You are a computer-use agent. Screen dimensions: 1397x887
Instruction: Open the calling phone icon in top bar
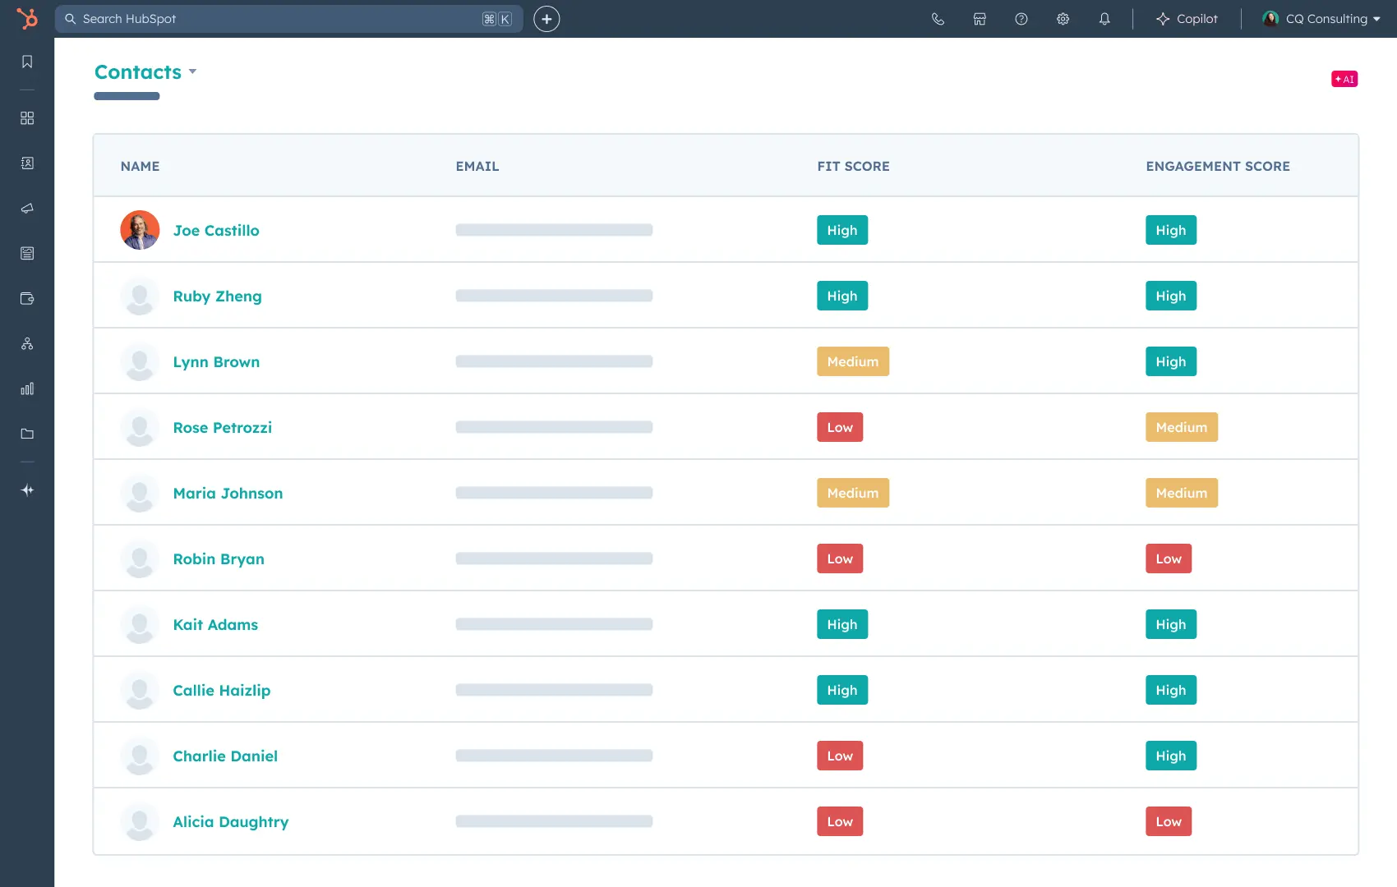point(938,18)
